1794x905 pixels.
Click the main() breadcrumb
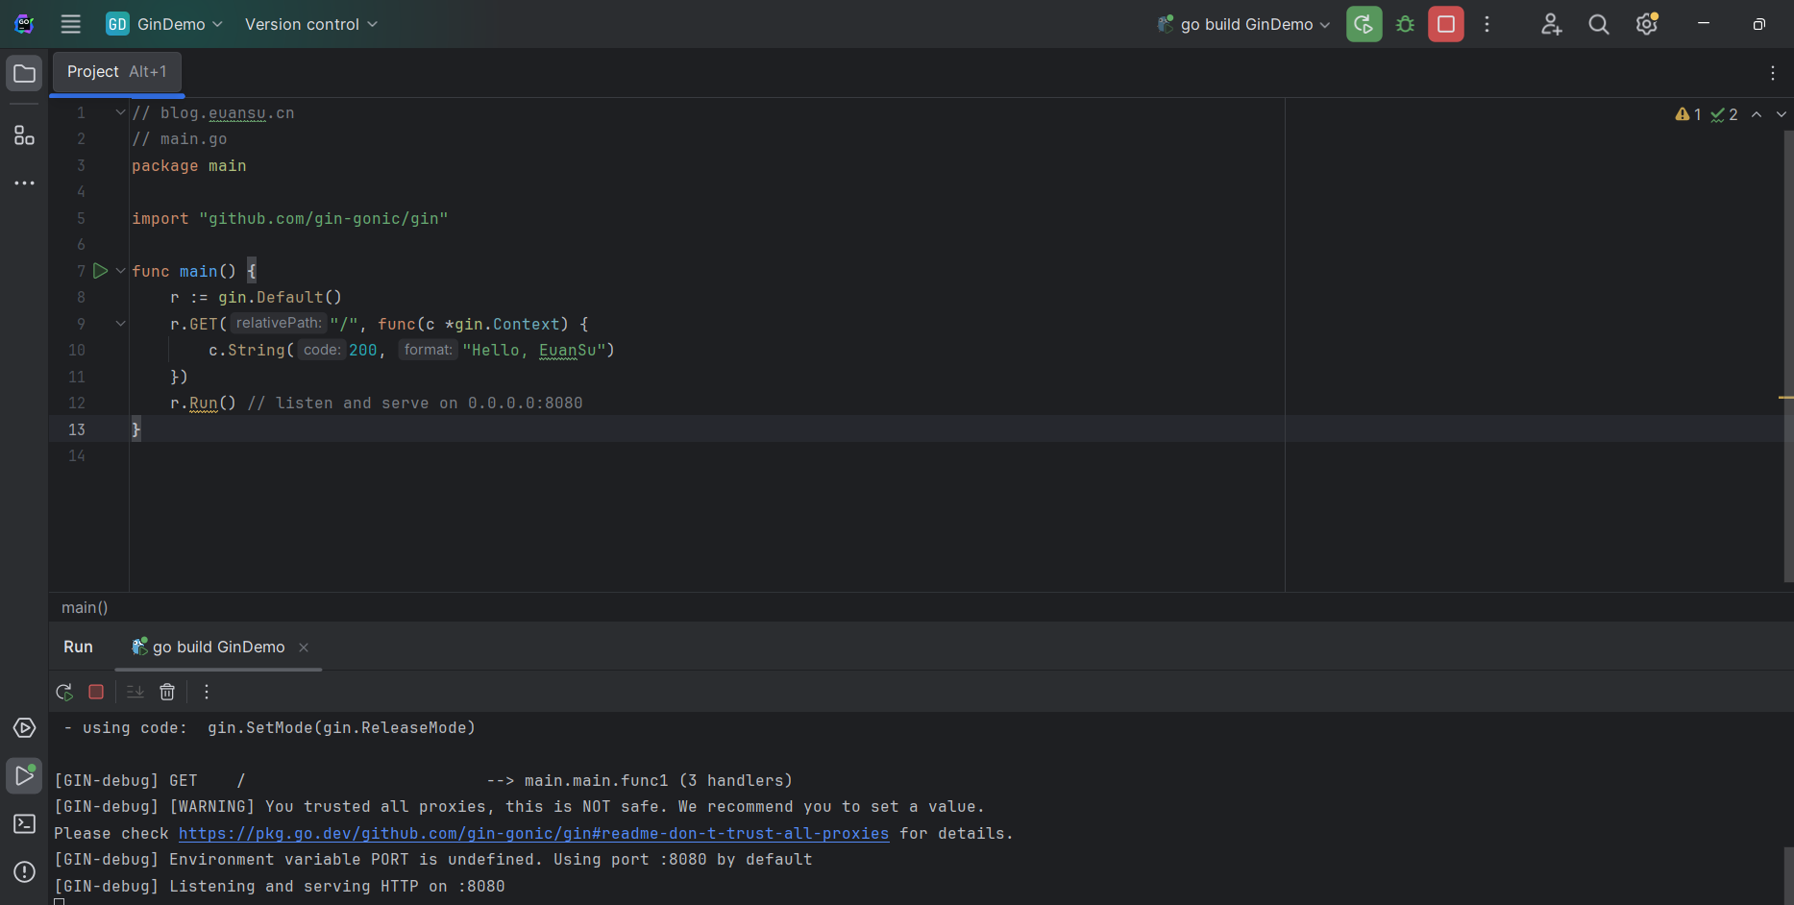click(85, 607)
